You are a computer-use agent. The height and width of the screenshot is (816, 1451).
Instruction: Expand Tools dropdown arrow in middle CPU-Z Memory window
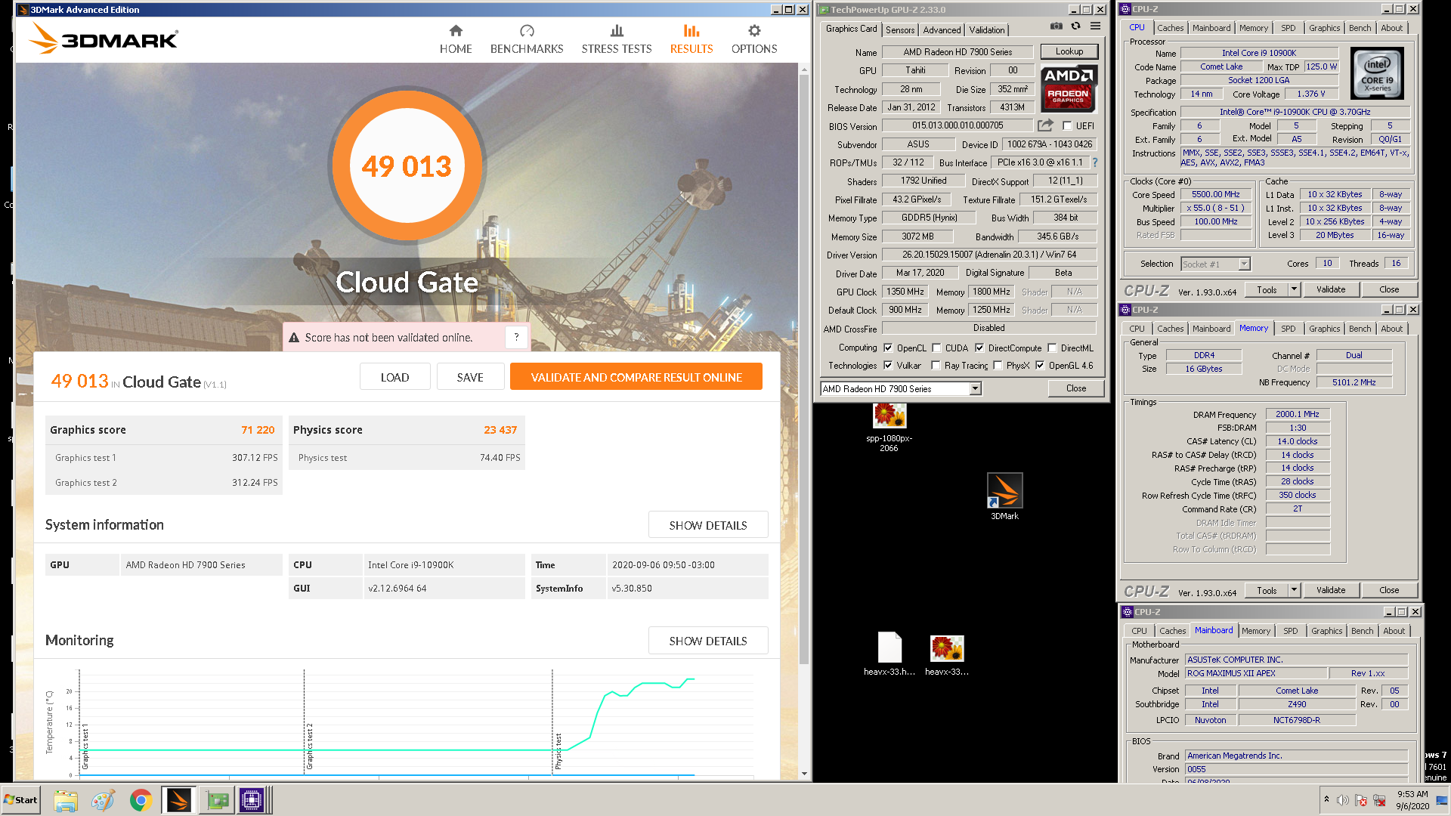(1294, 590)
